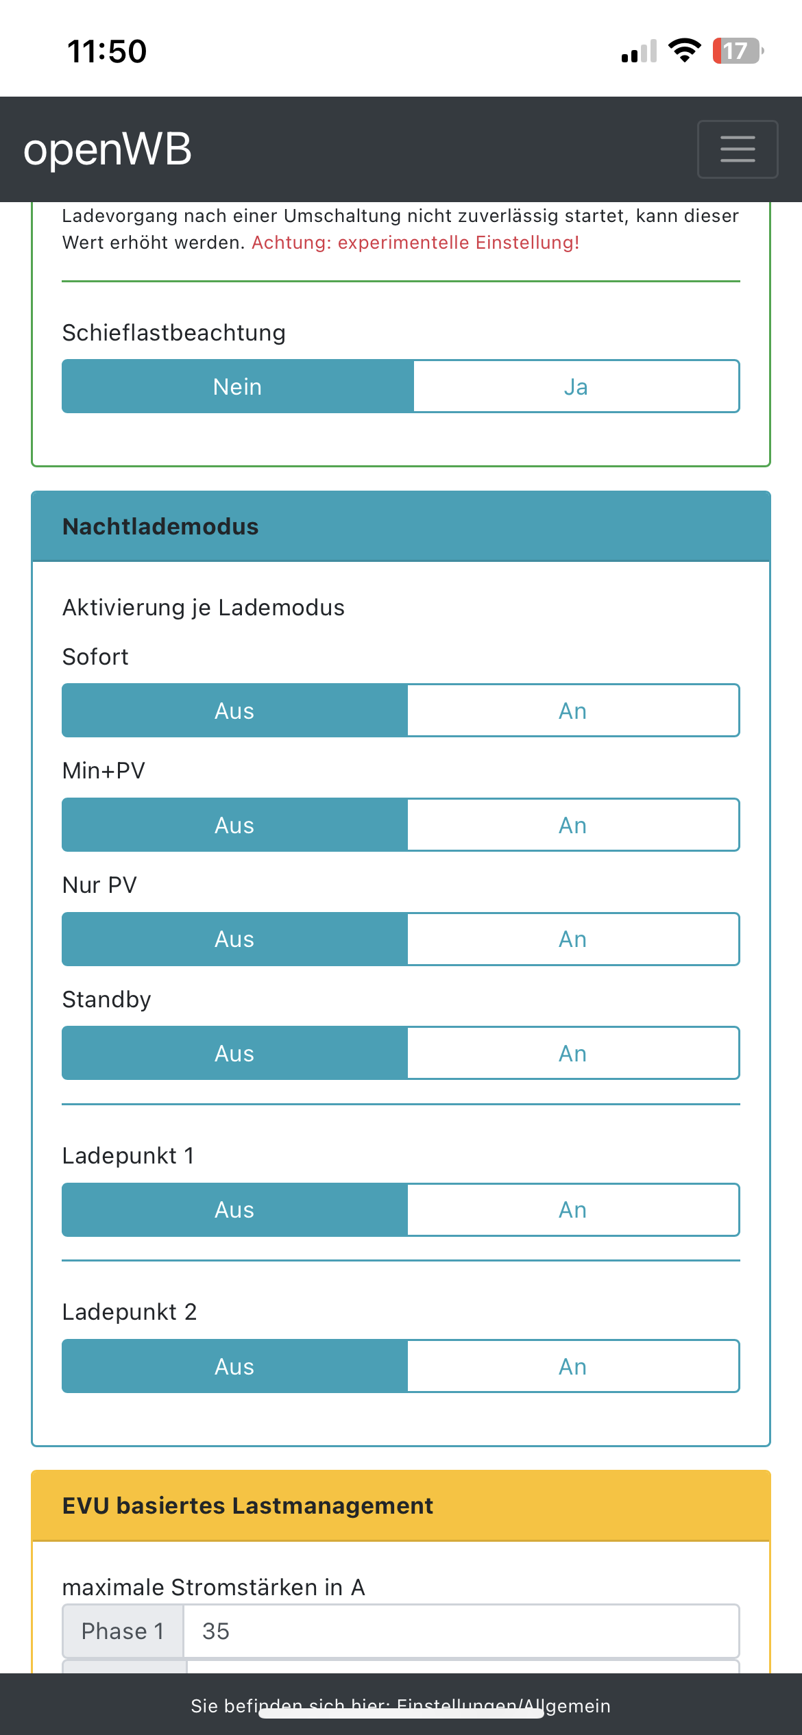Tap the clock in the status bar
802x1735 pixels.
[107, 51]
